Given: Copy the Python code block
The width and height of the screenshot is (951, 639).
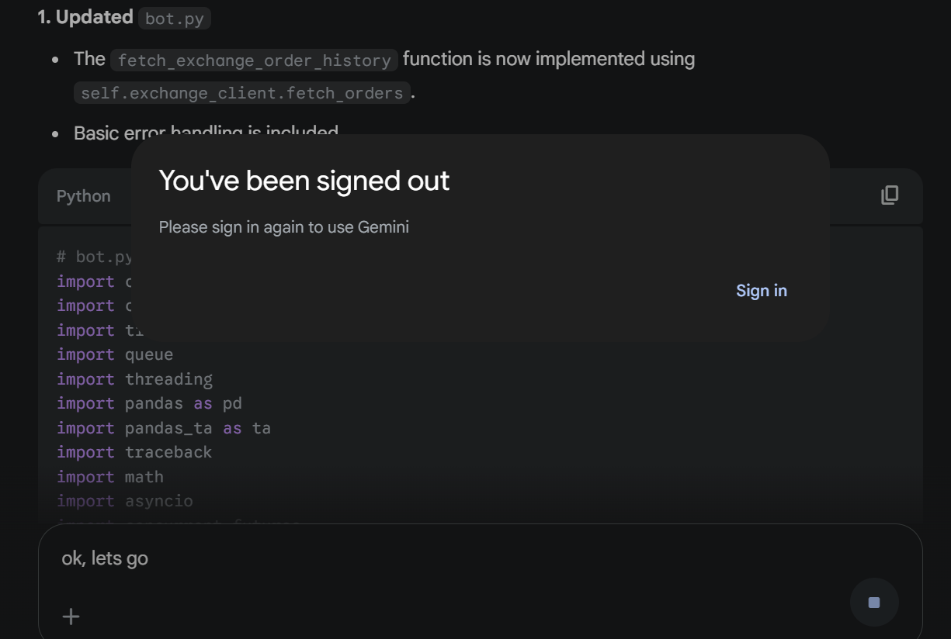Looking at the screenshot, I should (890, 195).
